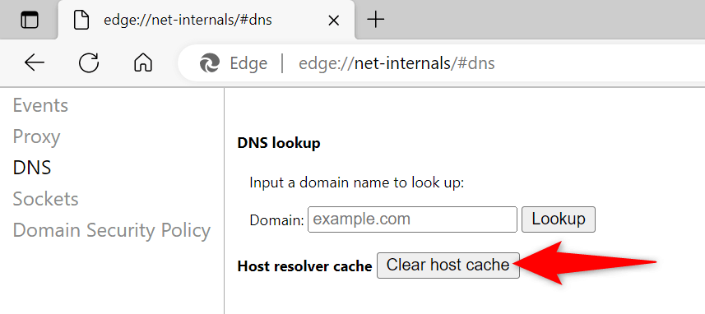
Task: Open the Proxy section in sidebar
Action: [36, 136]
